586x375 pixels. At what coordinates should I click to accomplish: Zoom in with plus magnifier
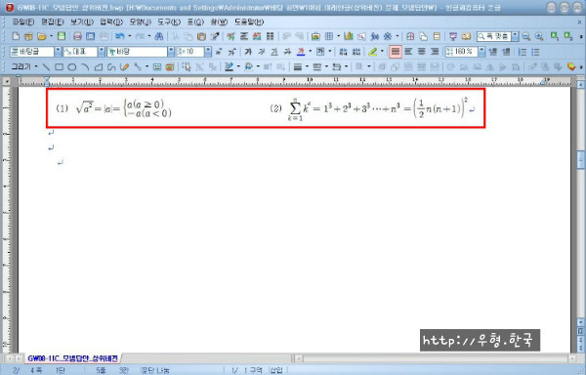[x=539, y=36]
